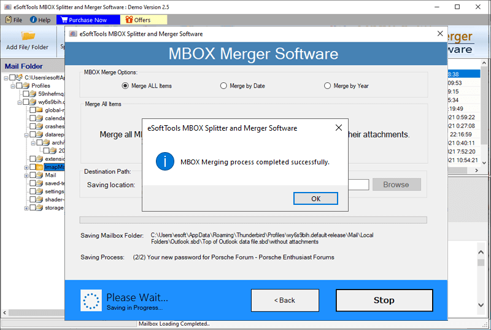Click the Mail Folder tree scroll-left arrow
Viewport: 491px width, 330px height.
pos(5,312)
